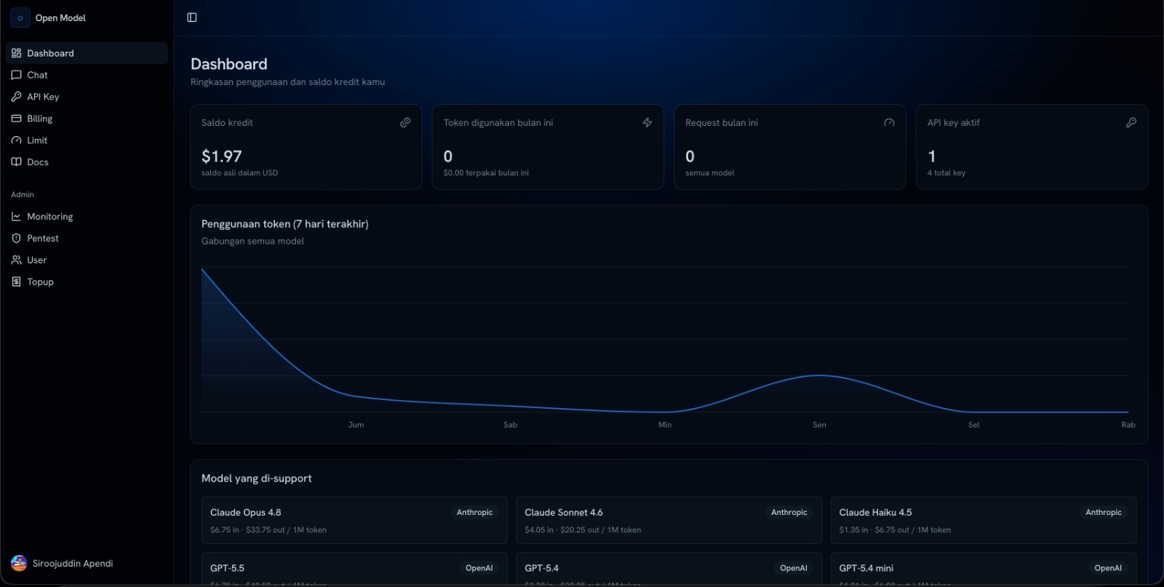
Task: Click the 'Sab' chart axis label
Action: (x=511, y=425)
